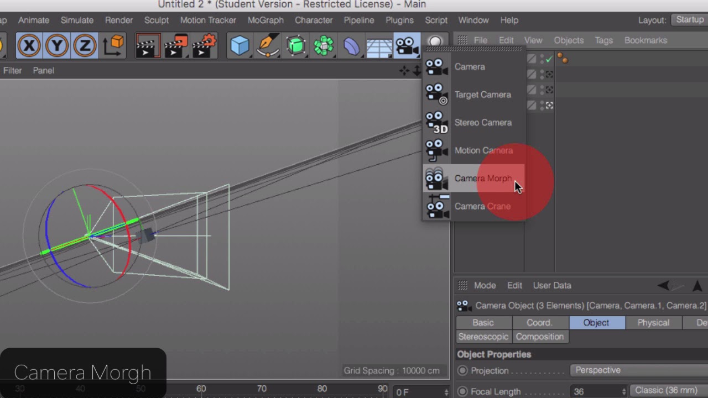Click the Attribute Manager up arrow
Viewport: 708px width, 398px height.
(x=697, y=286)
